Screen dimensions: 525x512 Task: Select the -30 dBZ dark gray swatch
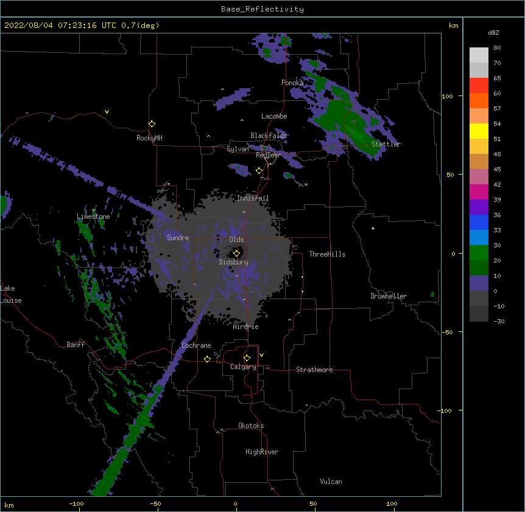[x=479, y=314]
